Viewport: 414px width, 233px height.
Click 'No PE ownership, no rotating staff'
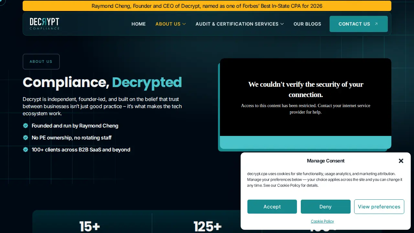point(71,138)
